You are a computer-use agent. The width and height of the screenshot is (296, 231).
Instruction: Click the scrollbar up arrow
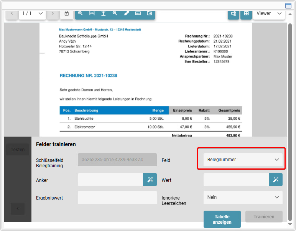pos(290,14)
